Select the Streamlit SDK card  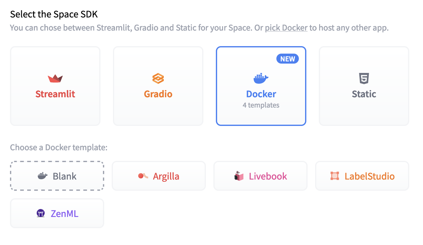[x=55, y=86]
